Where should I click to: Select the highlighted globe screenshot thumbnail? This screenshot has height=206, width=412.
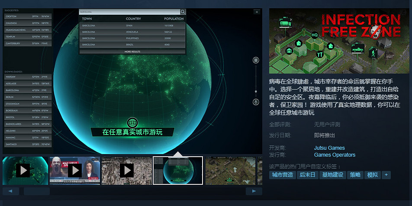click(x=178, y=171)
